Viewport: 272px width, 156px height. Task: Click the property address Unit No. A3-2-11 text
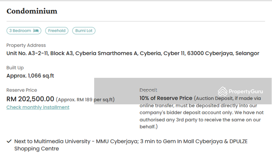pos(133,53)
